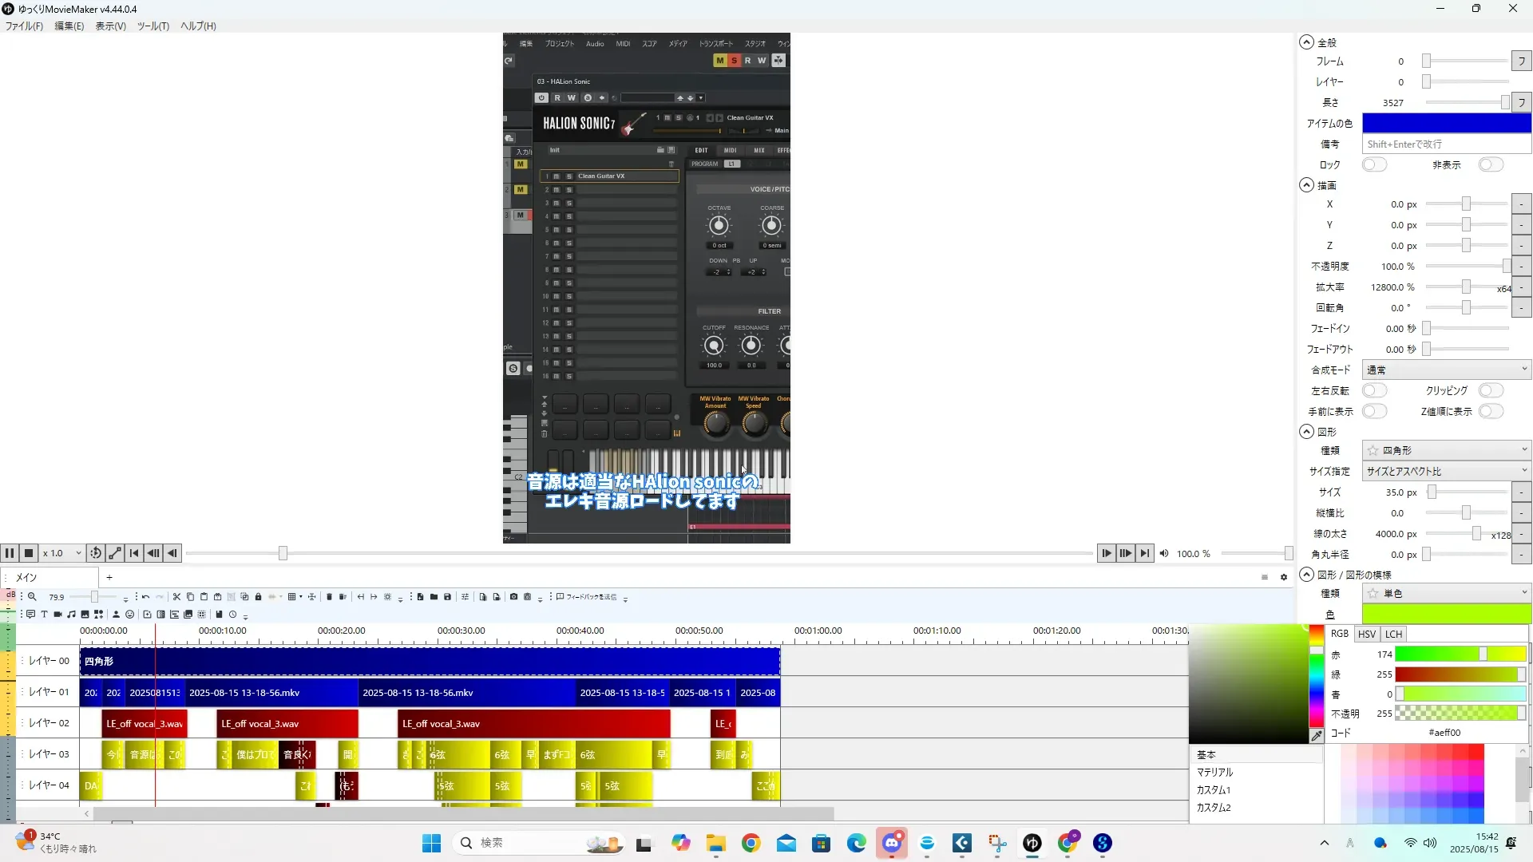Viewport: 1533px width, 862px height.
Task: Click the save project floppy icon
Action: [x=447, y=597]
